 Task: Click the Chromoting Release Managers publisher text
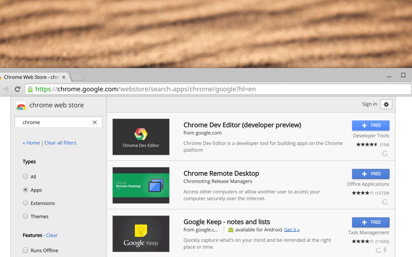click(218, 181)
